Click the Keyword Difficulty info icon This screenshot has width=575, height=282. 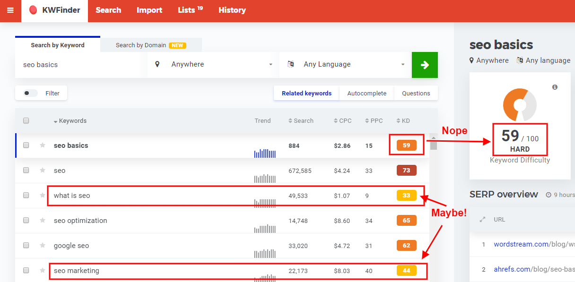click(x=555, y=87)
